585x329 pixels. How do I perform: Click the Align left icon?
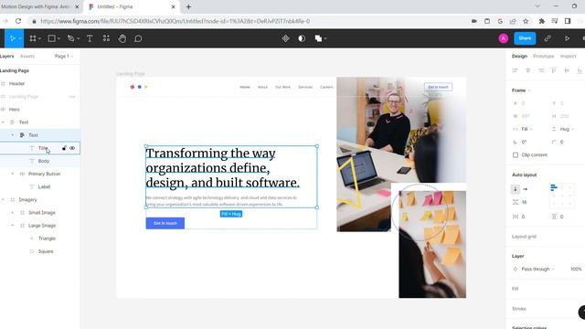(x=515, y=70)
